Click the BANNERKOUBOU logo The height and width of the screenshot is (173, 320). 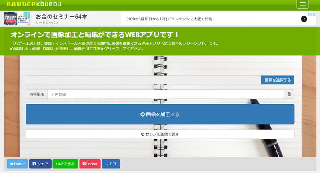34,4
